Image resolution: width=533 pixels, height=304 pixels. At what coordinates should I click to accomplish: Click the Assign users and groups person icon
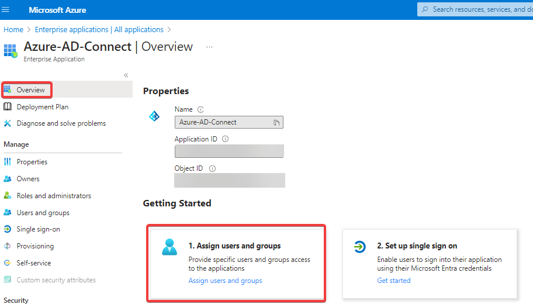169,247
